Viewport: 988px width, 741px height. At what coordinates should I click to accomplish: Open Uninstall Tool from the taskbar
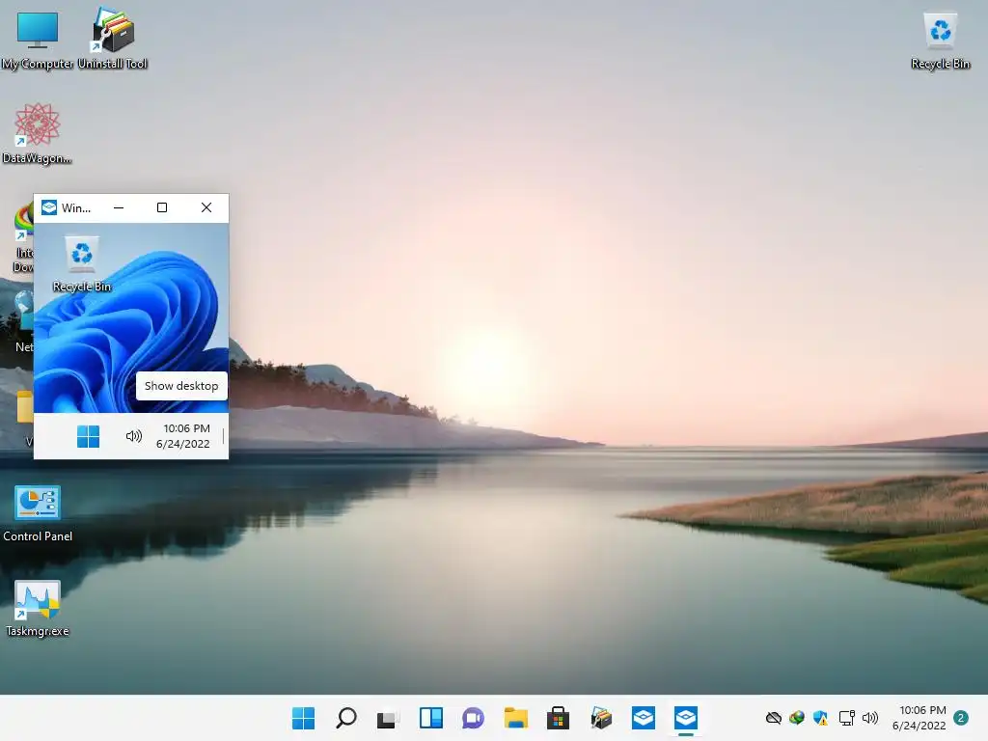click(601, 718)
